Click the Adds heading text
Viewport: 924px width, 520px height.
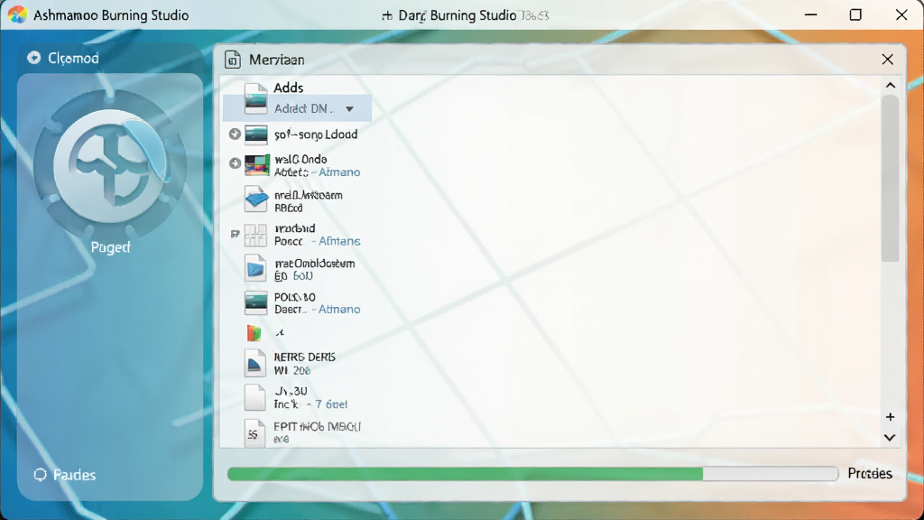(x=288, y=88)
